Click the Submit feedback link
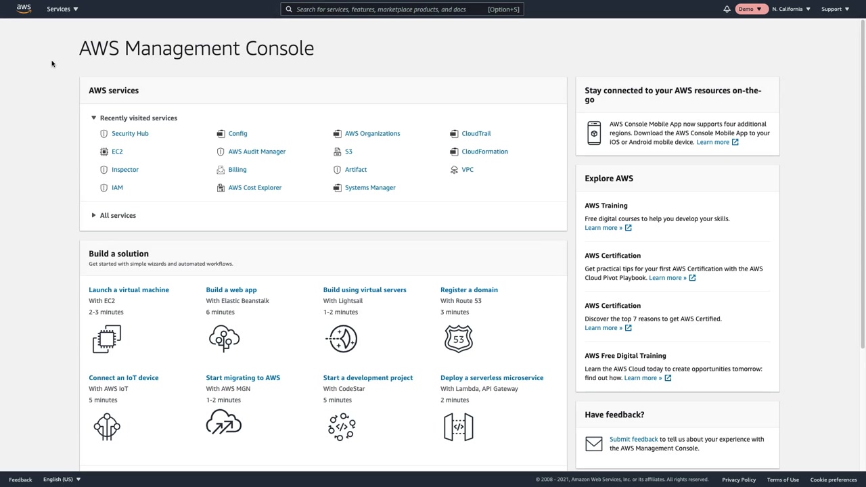Screen dimensions: 866x487 pos(633,440)
